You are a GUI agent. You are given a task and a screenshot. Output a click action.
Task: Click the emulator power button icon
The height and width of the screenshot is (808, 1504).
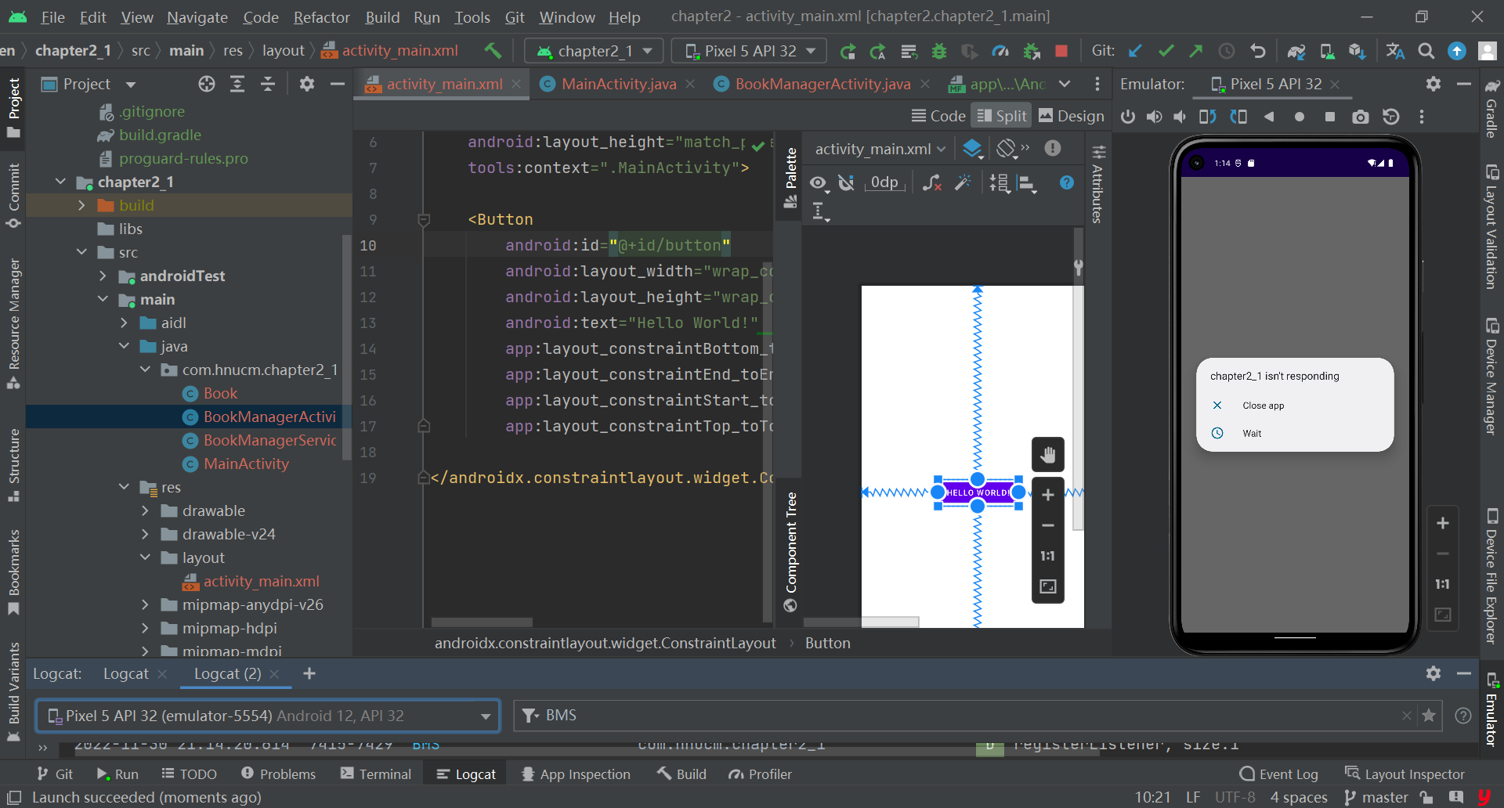1128,117
